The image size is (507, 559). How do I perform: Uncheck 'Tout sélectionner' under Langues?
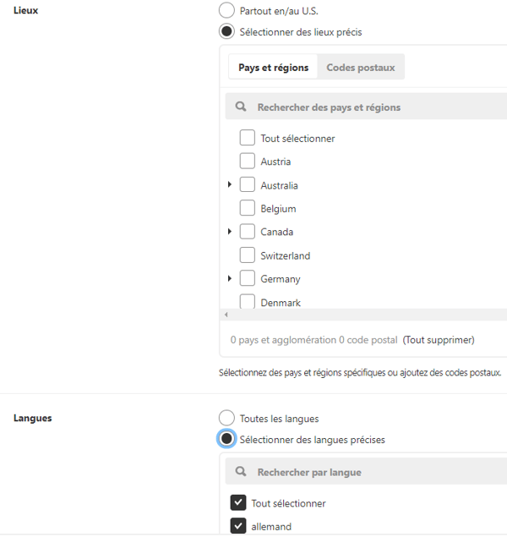(x=238, y=503)
